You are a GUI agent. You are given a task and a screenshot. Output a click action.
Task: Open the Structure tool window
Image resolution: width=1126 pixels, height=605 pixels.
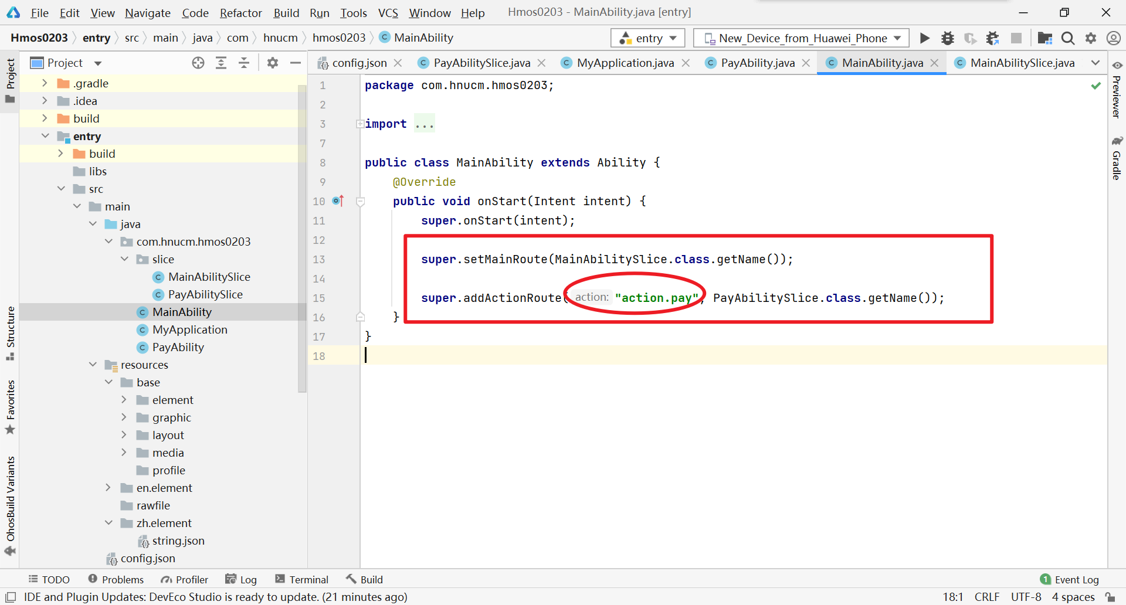(10, 333)
